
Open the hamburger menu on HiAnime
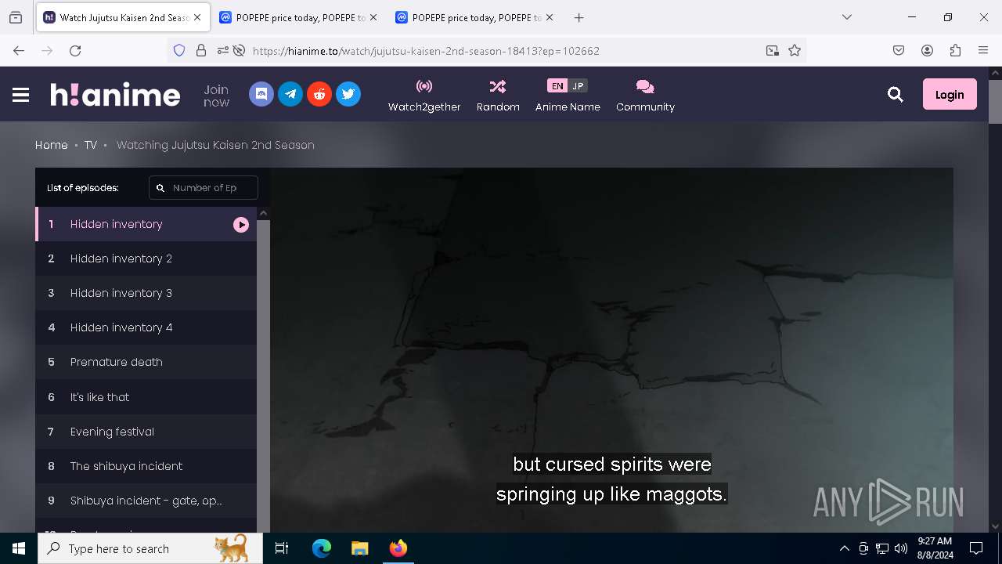pyautogui.click(x=21, y=95)
